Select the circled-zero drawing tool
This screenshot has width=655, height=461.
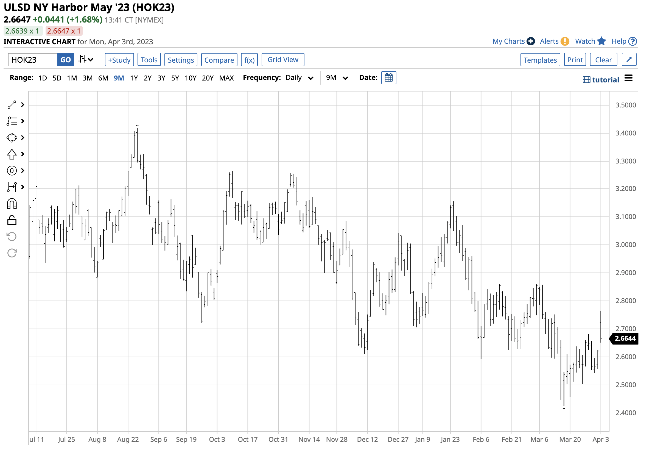[12, 170]
